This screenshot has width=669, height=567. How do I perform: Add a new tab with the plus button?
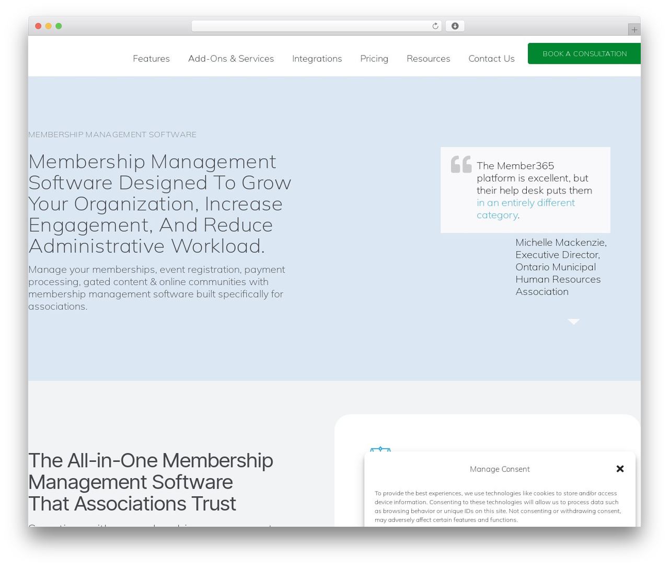pyautogui.click(x=634, y=30)
